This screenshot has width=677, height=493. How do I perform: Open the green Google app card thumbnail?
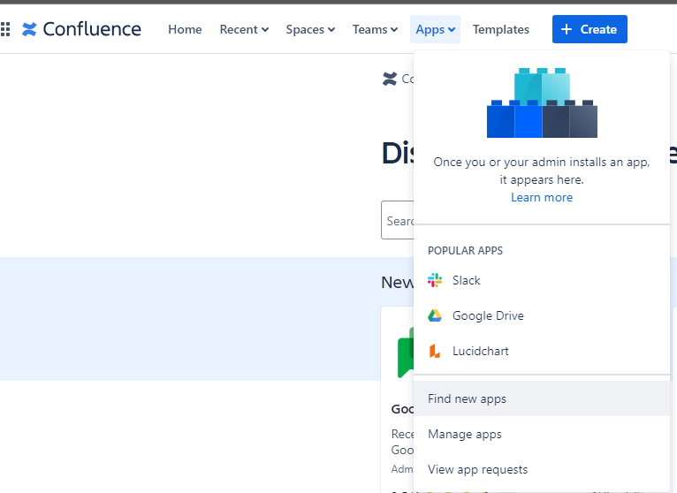[405, 353]
